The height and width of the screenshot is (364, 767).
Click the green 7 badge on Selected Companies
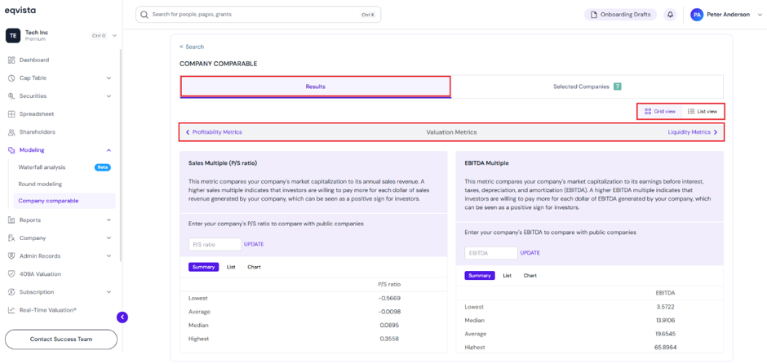pyautogui.click(x=618, y=87)
